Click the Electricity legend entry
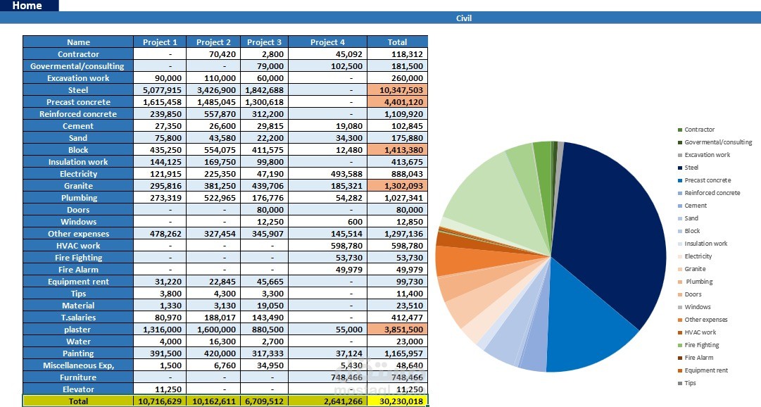The height and width of the screenshot is (407, 761). [695, 256]
